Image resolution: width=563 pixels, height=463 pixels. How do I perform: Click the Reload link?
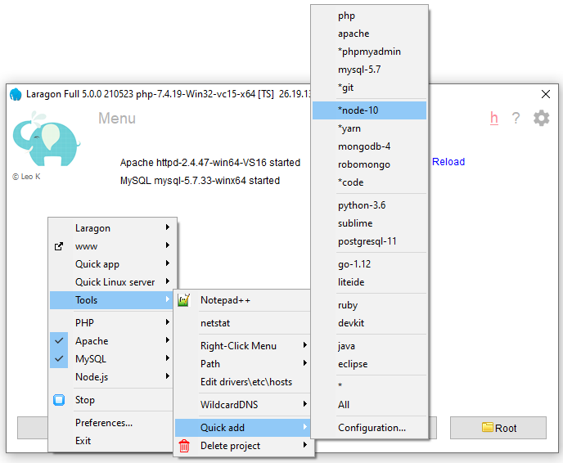448,162
